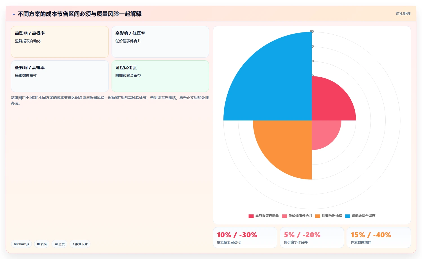Click 探索数据抽样 text in matrix card

(26, 75)
